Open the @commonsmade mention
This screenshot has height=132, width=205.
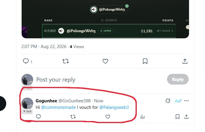58,107
